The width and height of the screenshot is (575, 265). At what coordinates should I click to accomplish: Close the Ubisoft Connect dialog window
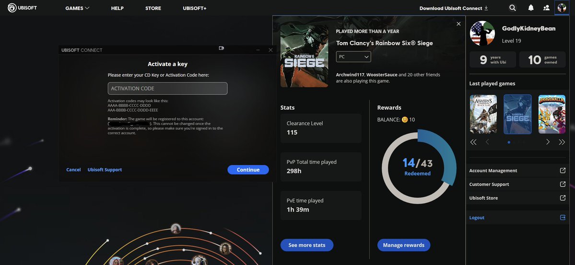click(x=270, y=50)
